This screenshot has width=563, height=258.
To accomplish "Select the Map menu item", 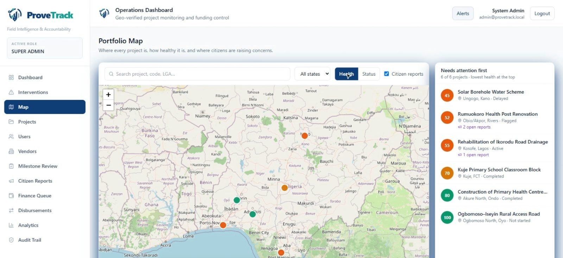I will (x=45, y=107).
